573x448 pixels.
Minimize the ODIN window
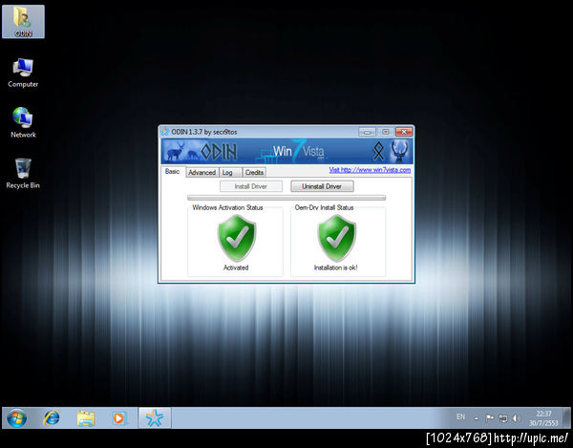point(367,132)
